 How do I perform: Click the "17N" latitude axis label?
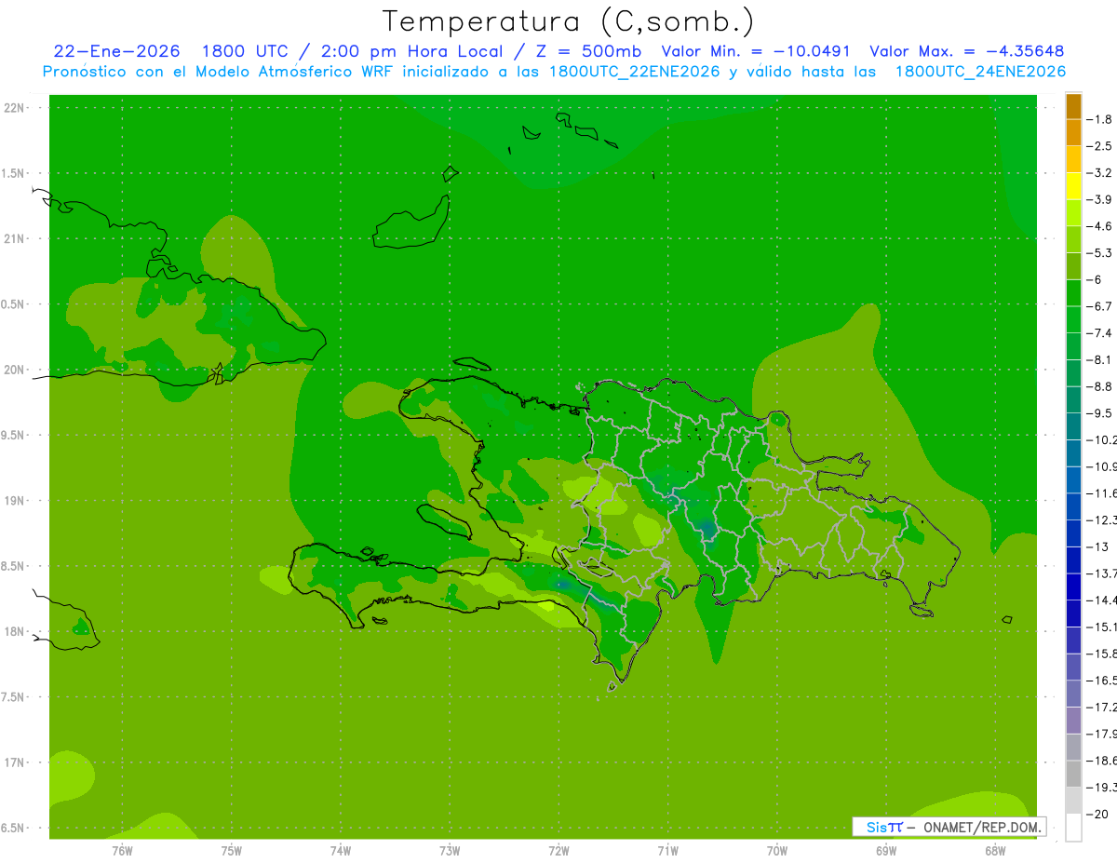tap(15, 762)
